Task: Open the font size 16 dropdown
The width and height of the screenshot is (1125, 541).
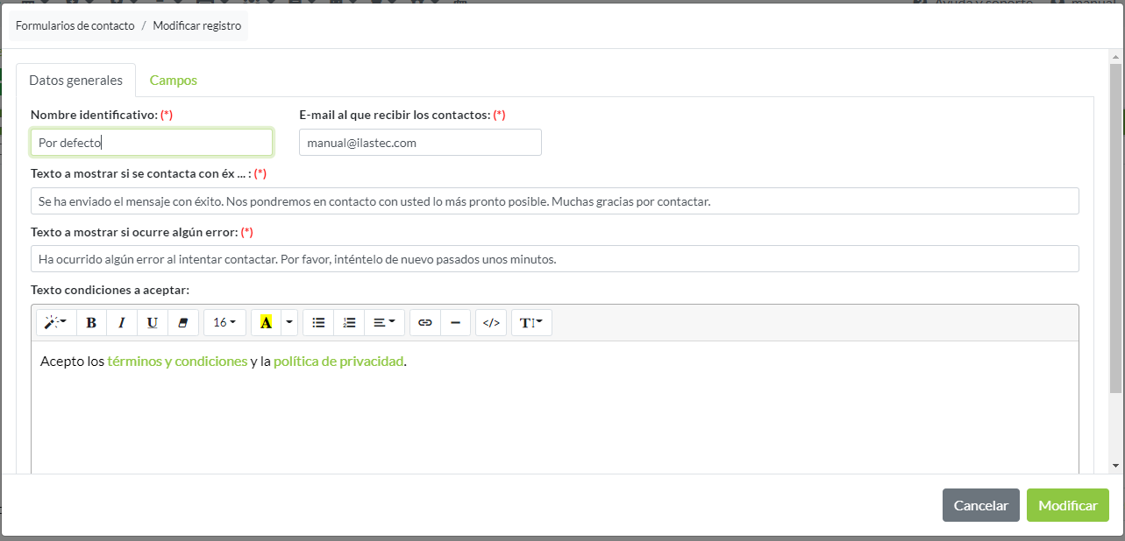Action: coord(224,323)
